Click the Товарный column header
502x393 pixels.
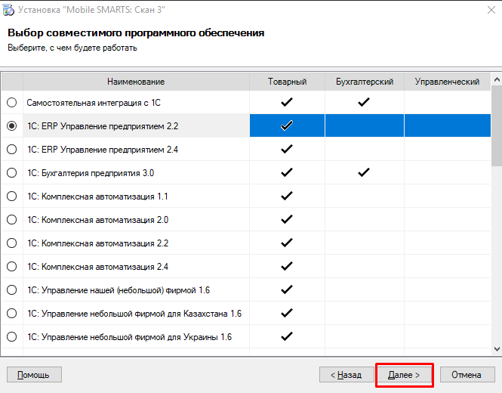point(287,82)
